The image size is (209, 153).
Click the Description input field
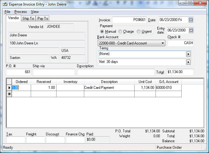click(116, 72)
